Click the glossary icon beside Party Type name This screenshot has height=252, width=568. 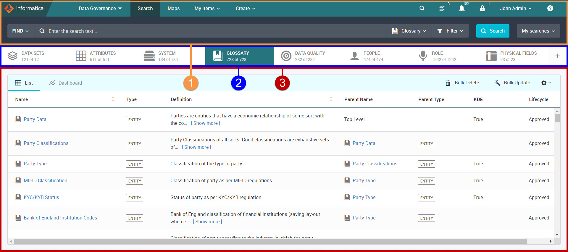(18, 164)
